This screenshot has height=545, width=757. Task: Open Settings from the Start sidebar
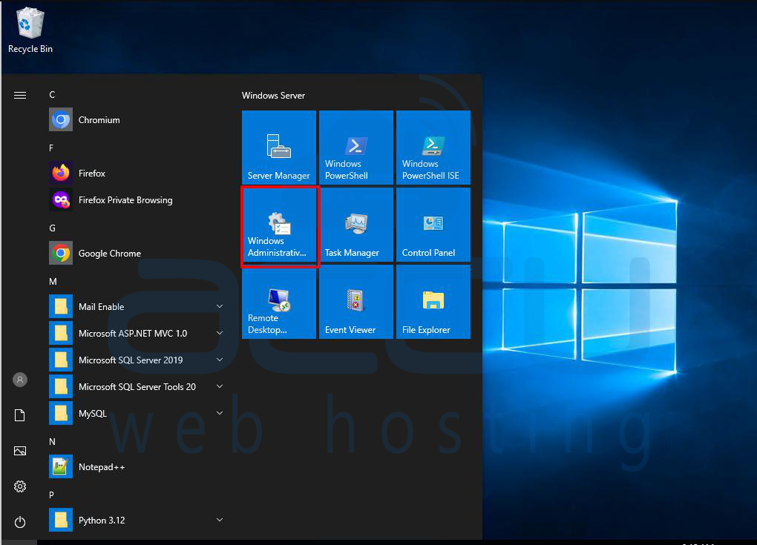19,486
